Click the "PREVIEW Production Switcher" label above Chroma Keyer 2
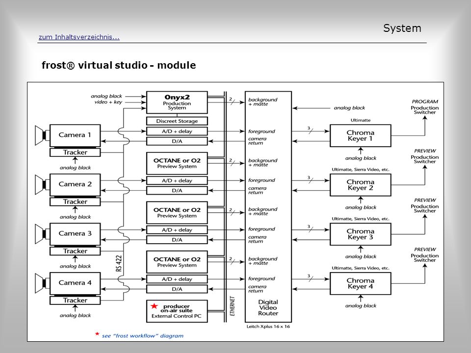 (425, 156)
